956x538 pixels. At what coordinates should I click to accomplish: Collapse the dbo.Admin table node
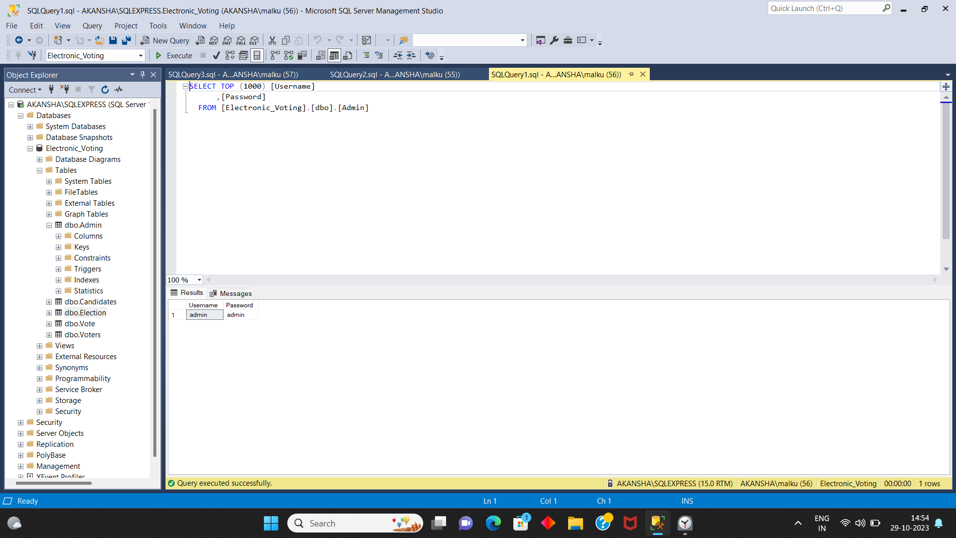click(49, 225)
